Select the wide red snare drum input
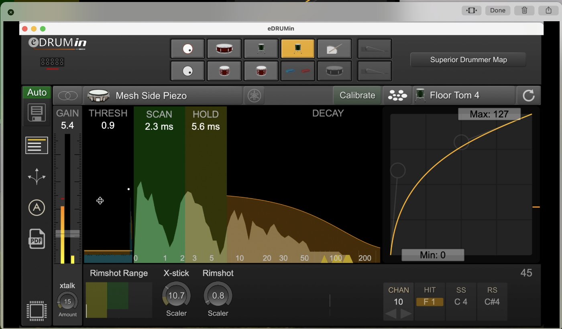This screenshot has width=562, height=329. point(224,49)
